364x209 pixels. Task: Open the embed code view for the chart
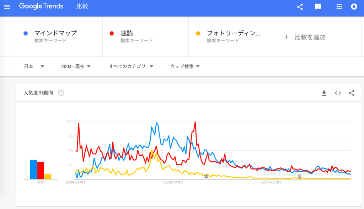(x=338, y=93)
